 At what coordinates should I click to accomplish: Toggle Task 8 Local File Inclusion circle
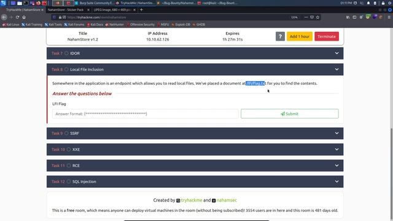pyautogui.click(x=66, y=69)
